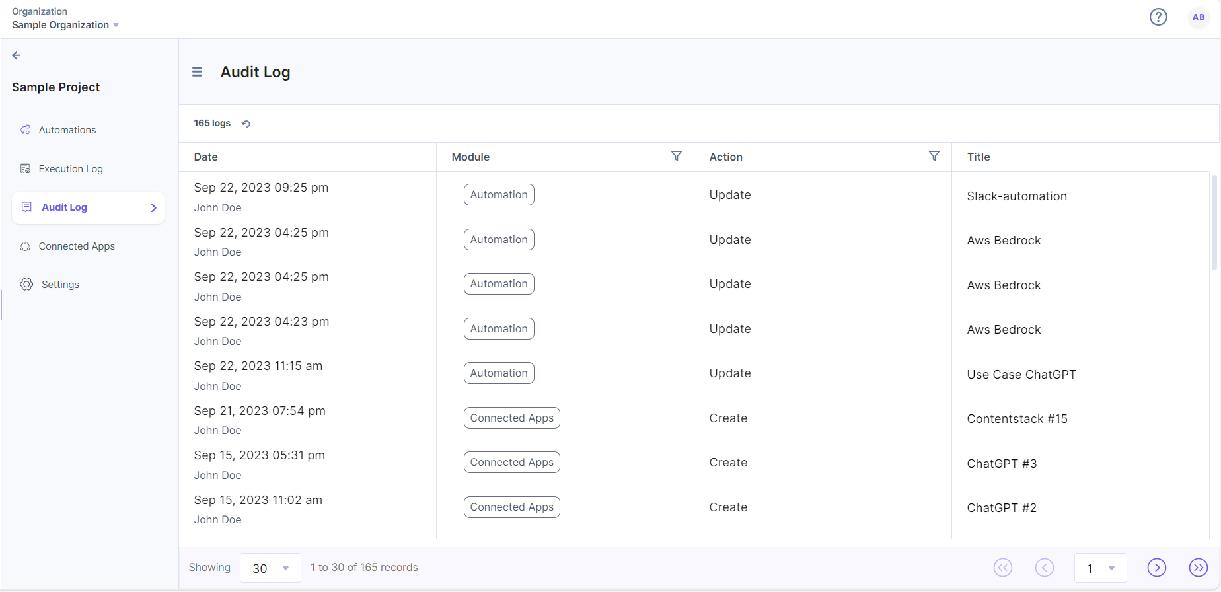Click the Audit Log page title

pyautogui.click(x=255, y=72)
